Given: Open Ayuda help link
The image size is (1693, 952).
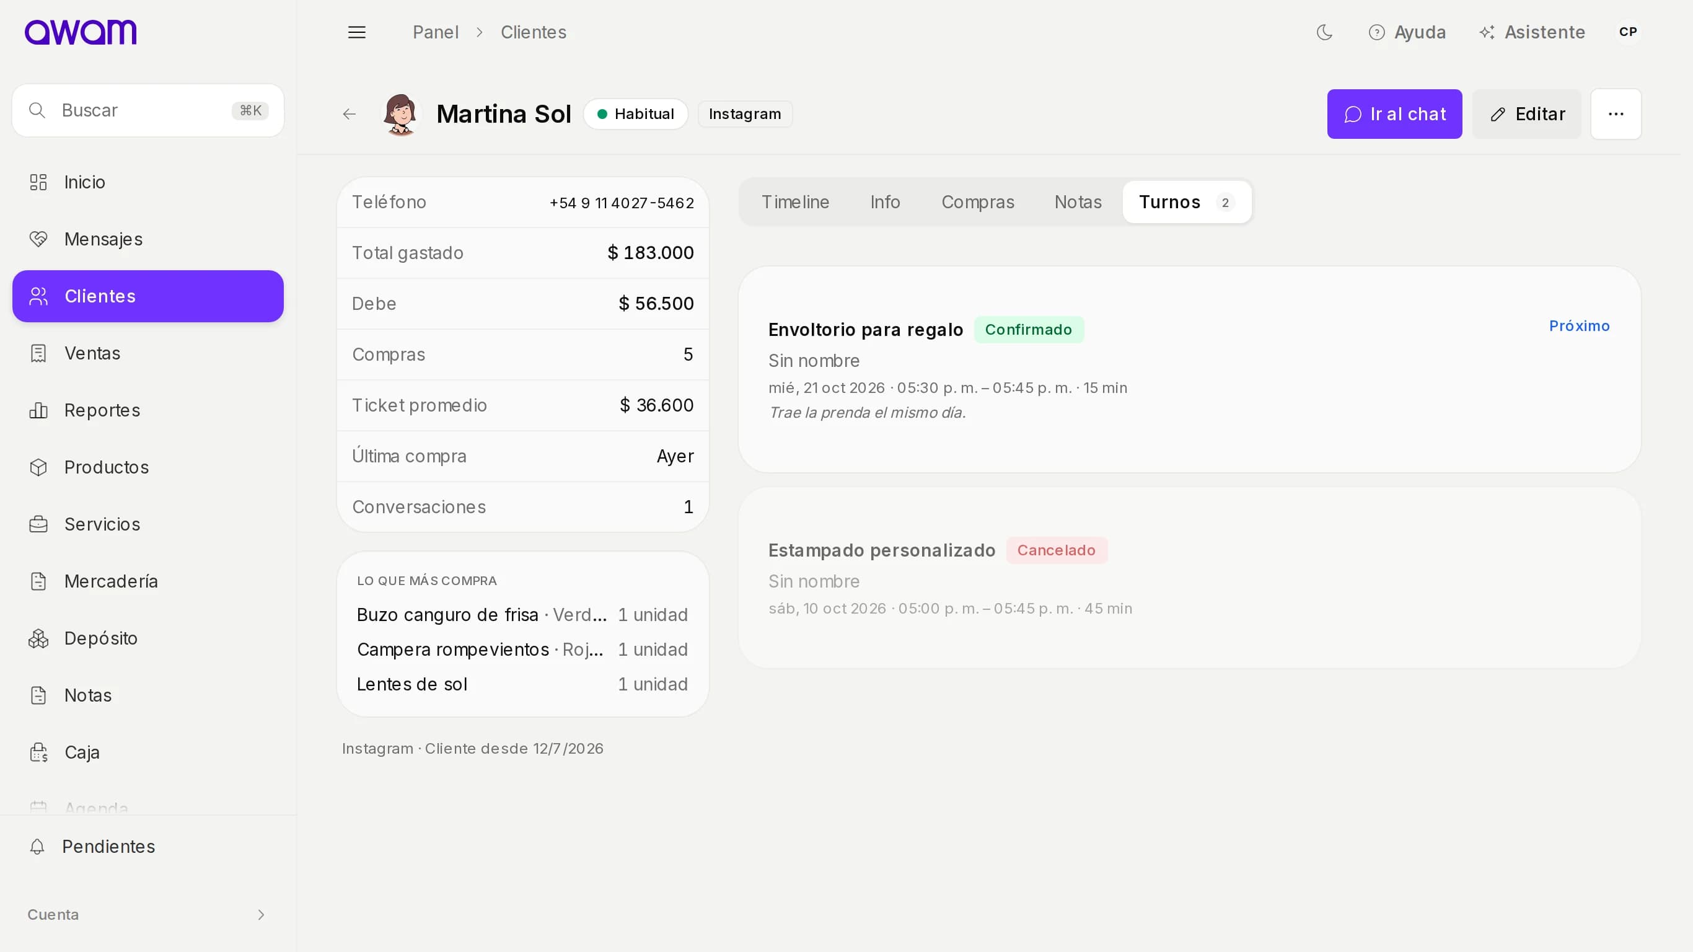Looking at the screenshot, I should click(1407, 32).
